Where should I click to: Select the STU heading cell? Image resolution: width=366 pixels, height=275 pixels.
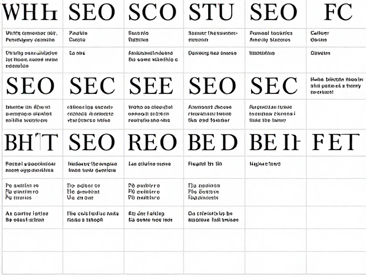coord(214,13)
